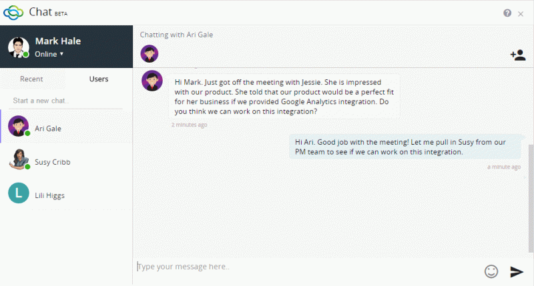Send message with the paper plane icon
This screenshot has height=286, width=534.
pyautogui.click(x=516, y=271)
